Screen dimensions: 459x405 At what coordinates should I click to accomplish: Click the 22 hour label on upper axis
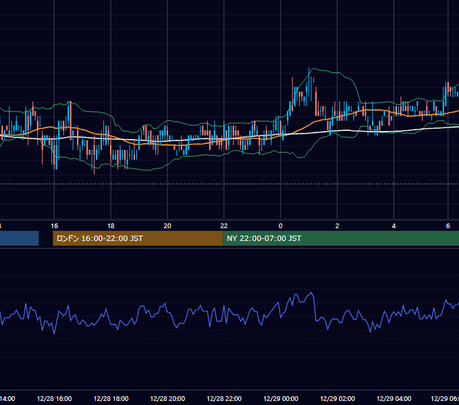click(x=224, y=226)
